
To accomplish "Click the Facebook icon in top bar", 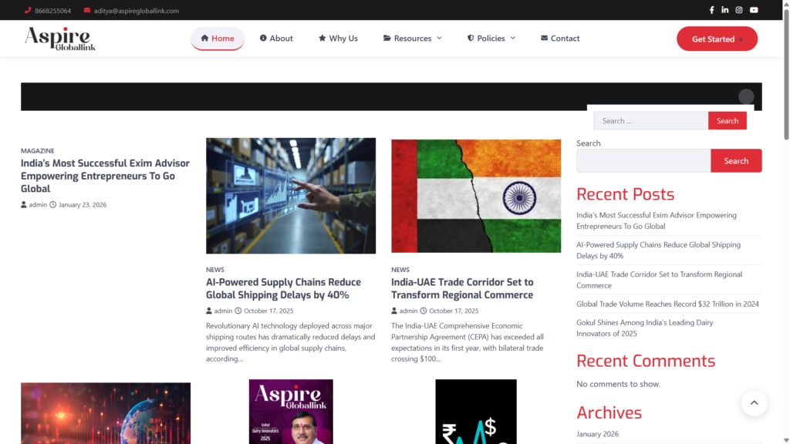I will 711,10.
